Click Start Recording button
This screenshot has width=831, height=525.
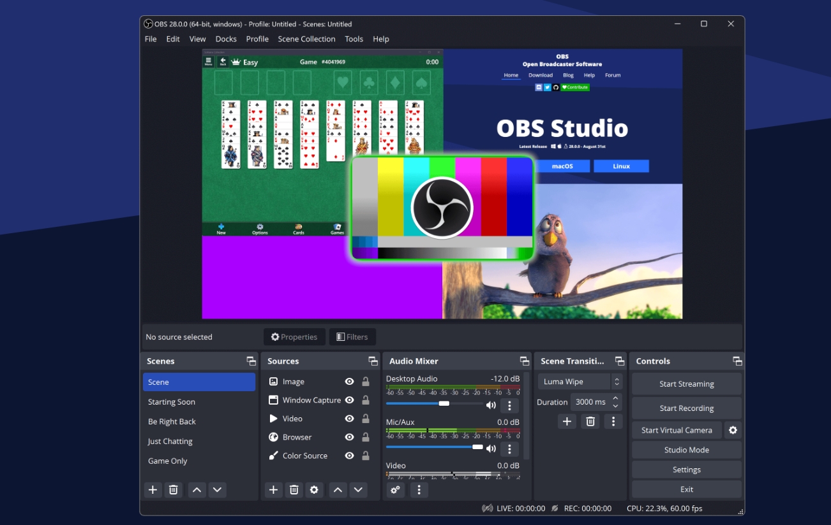pos(687,408)
